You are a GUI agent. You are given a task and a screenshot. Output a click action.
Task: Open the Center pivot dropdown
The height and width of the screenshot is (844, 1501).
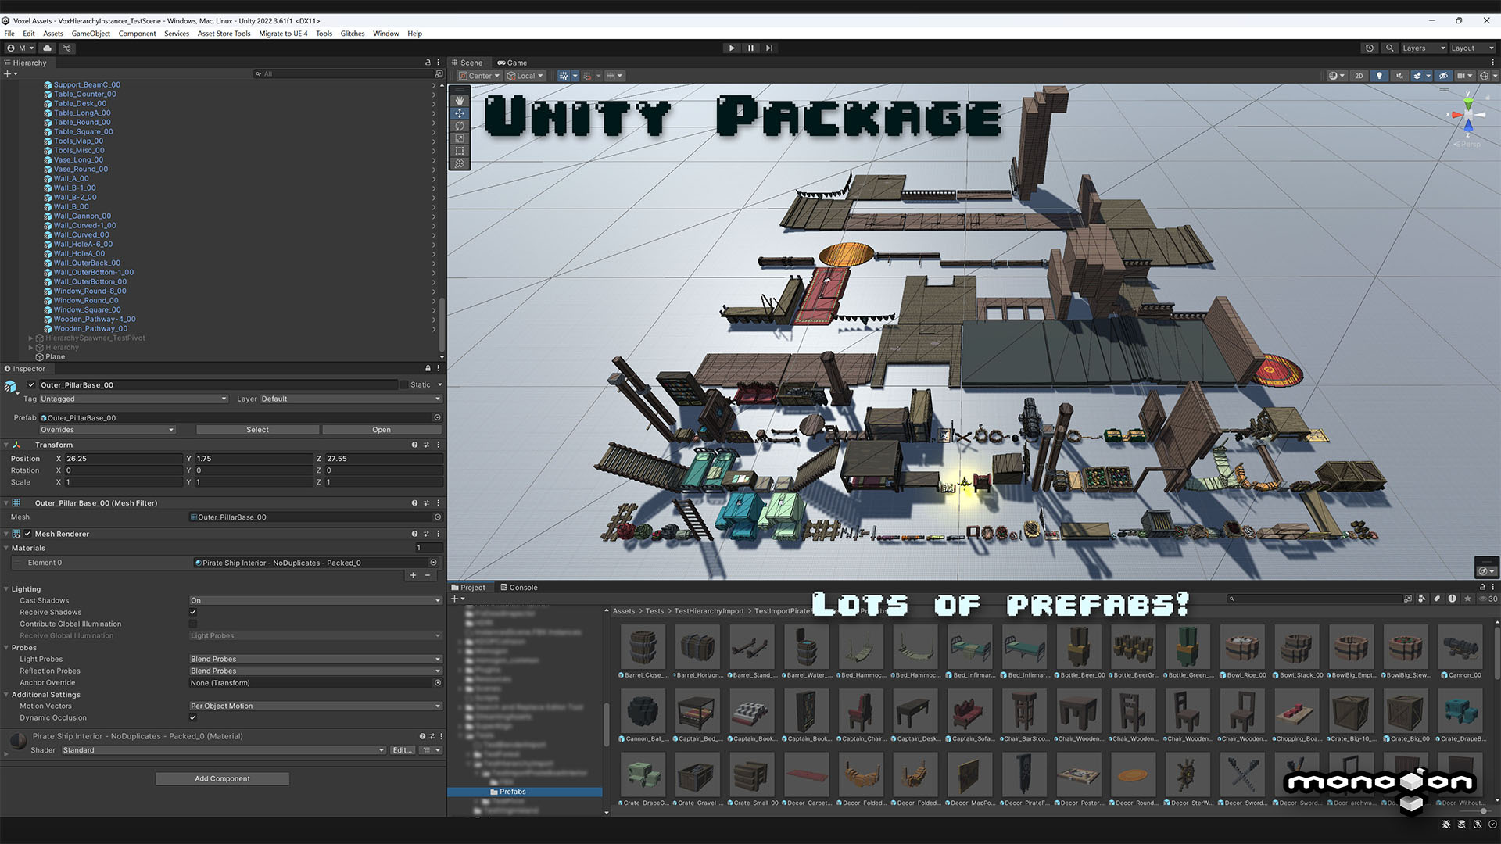(x=479, y=76)
